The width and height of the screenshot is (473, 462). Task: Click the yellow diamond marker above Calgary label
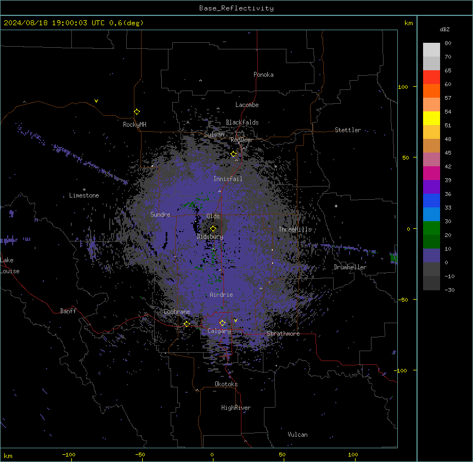coord(222,323)
